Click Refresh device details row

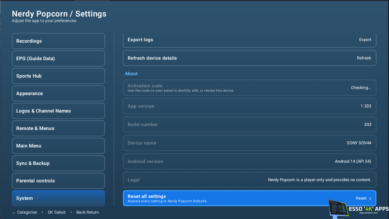coord(250,58)
